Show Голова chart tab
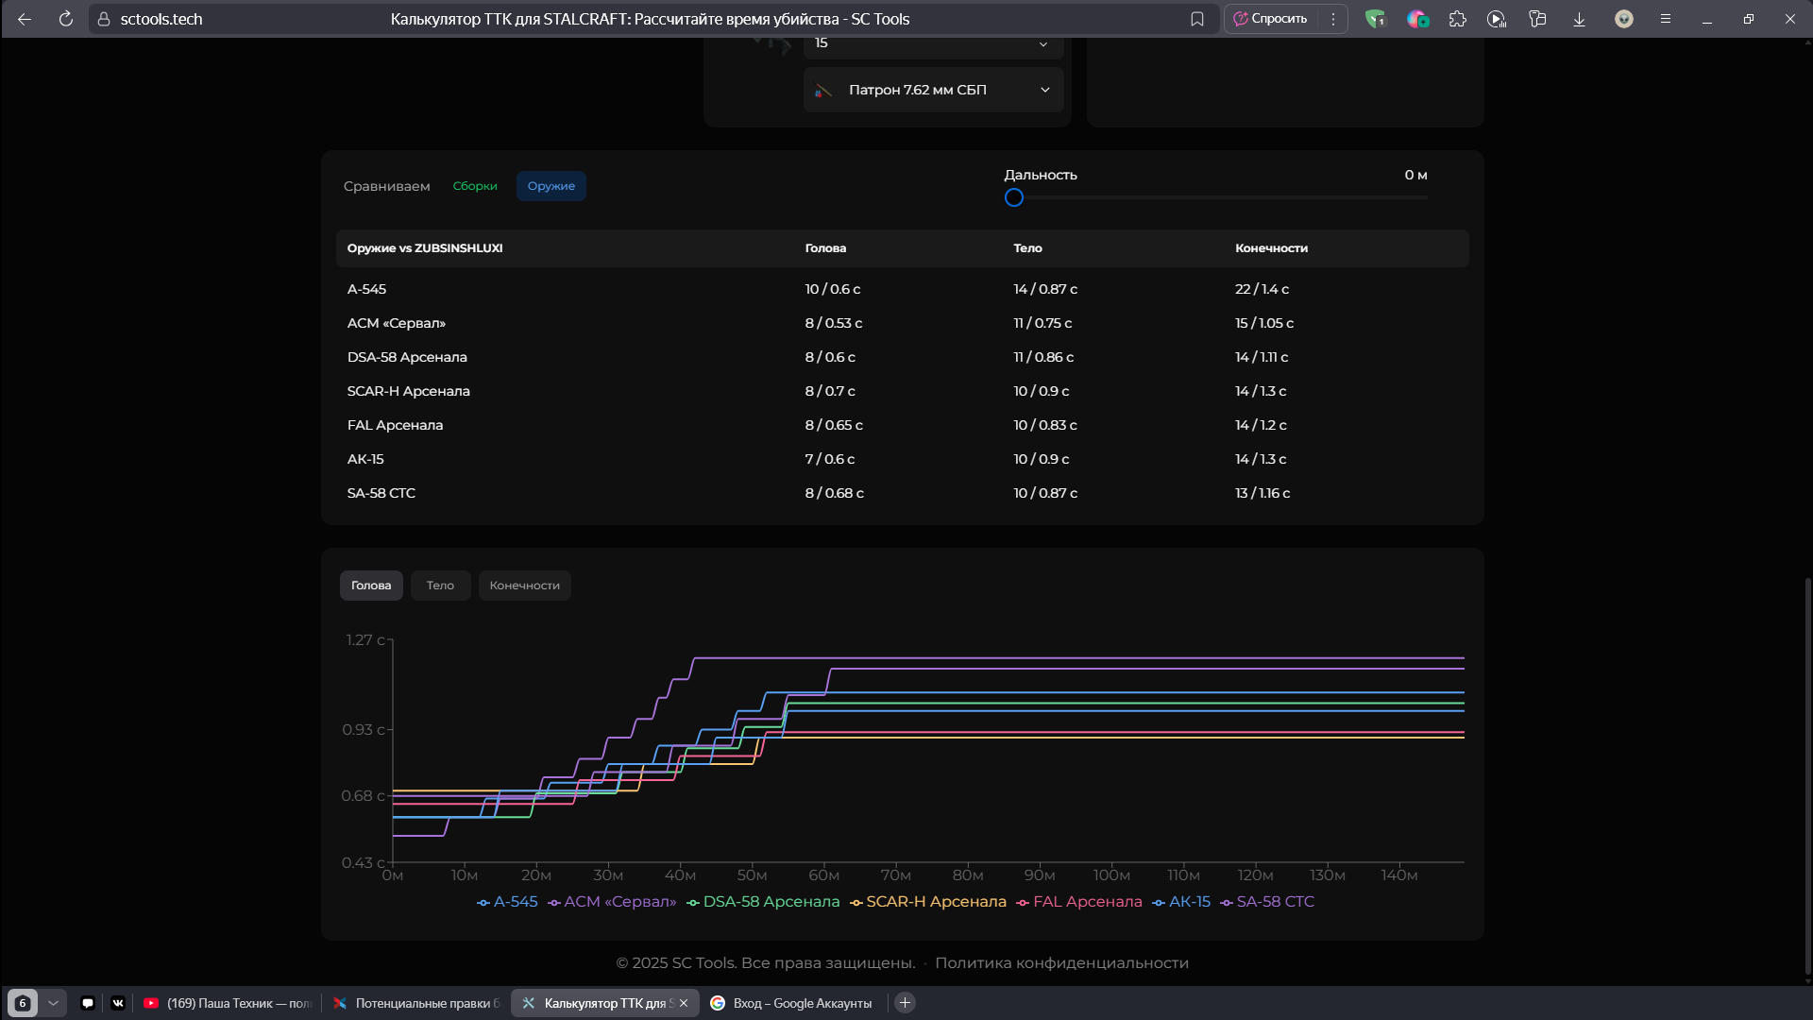The image size is (1813, 1020). click(371, 586)
